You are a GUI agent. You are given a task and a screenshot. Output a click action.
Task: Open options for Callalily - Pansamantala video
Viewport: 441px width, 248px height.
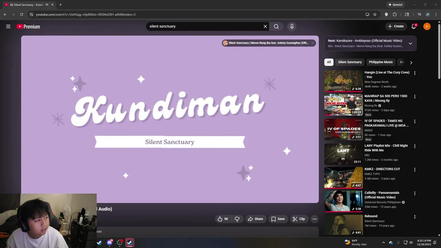(x=415, y=194)
